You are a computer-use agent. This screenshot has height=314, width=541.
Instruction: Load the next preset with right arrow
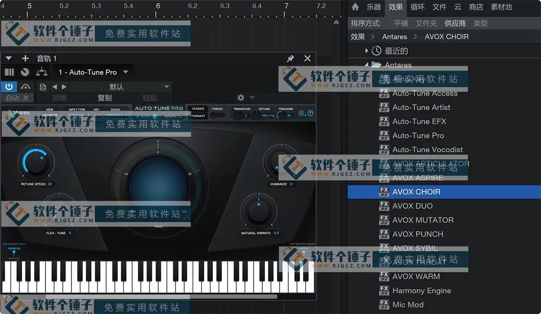pos(64,87)
